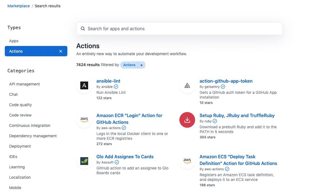Click the Amazon ECR Login aws logo
313x193 pixels.
coord(84,119)
